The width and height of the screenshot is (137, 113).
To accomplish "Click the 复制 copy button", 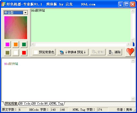I will pos(98,52).
